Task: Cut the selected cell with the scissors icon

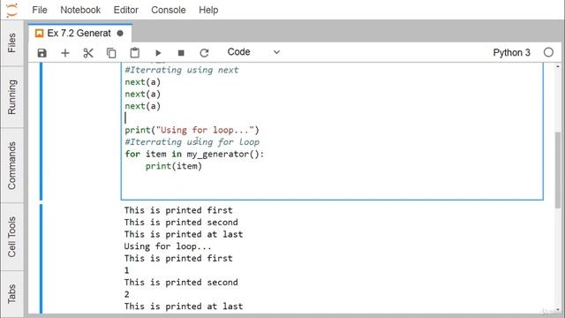Action: point(88,53)
